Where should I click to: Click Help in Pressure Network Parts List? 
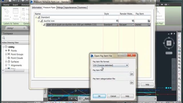[x=147, y=85]
